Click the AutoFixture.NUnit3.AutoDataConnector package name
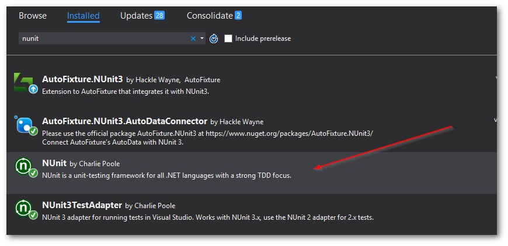 (x=124, y=121)
